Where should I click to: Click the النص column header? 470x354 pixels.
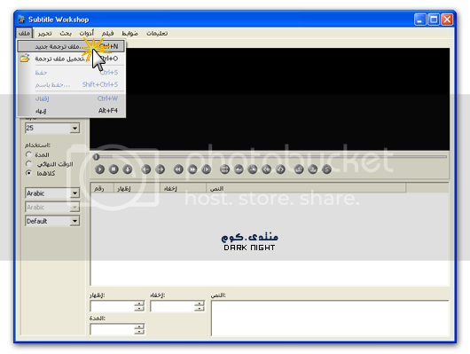[x=306, y=188]
